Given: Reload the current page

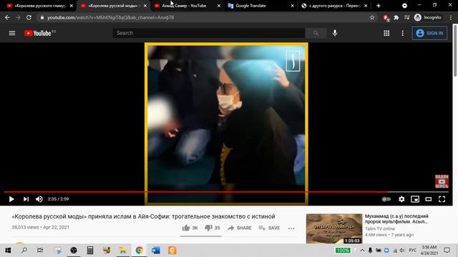Looking at the screenshot, I should click(29, 17).
